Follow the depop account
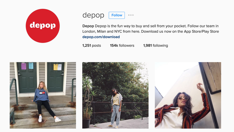 point(117,15)
